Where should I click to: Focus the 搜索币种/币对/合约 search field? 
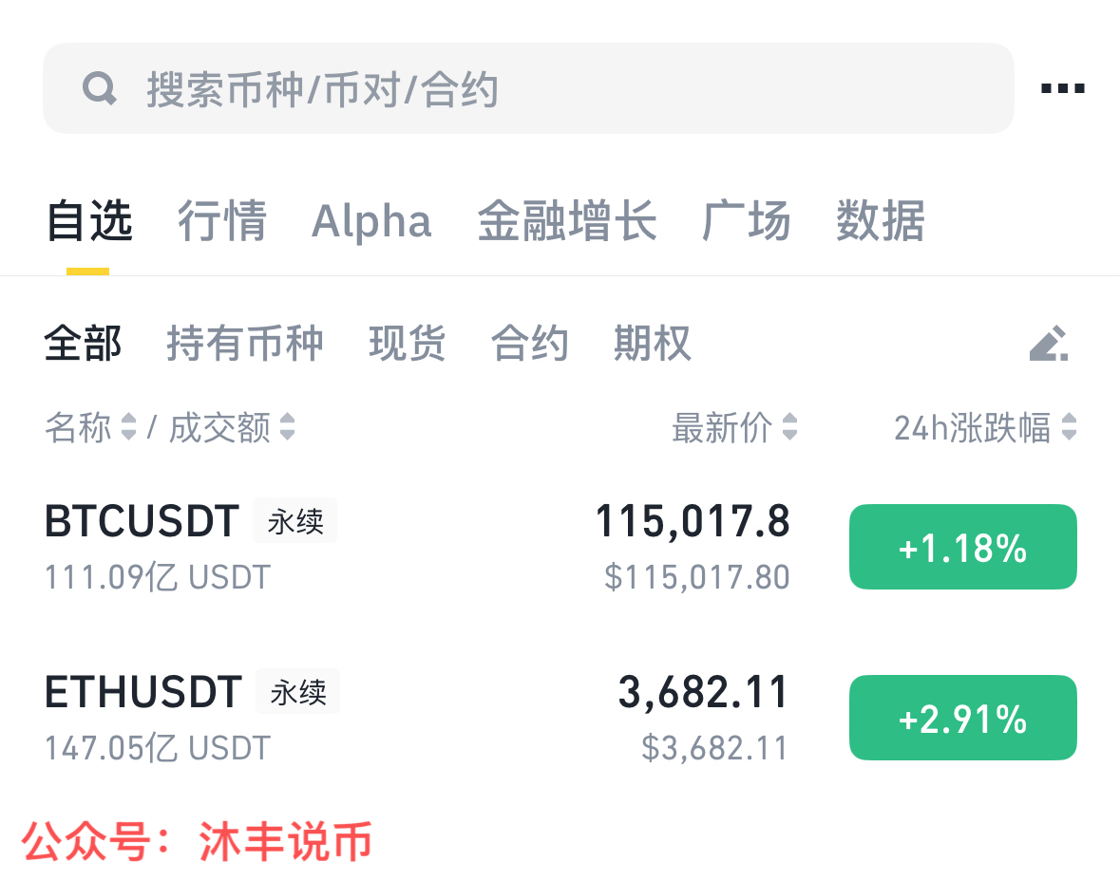point(532,89)
